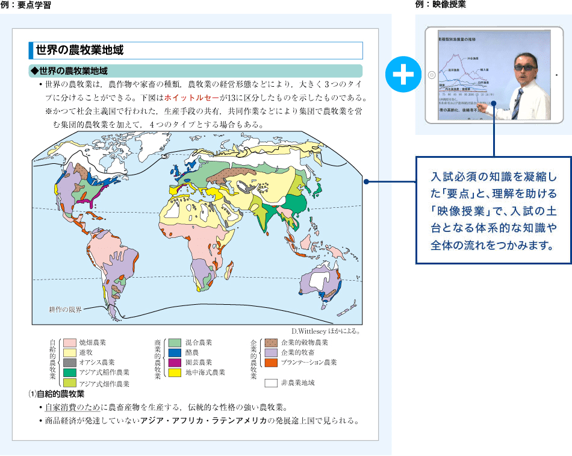This screenshot has height=456, width=572.
Task: Click the アジア式畑作農業 yellow-green swatch
Action: pos(70,383)
